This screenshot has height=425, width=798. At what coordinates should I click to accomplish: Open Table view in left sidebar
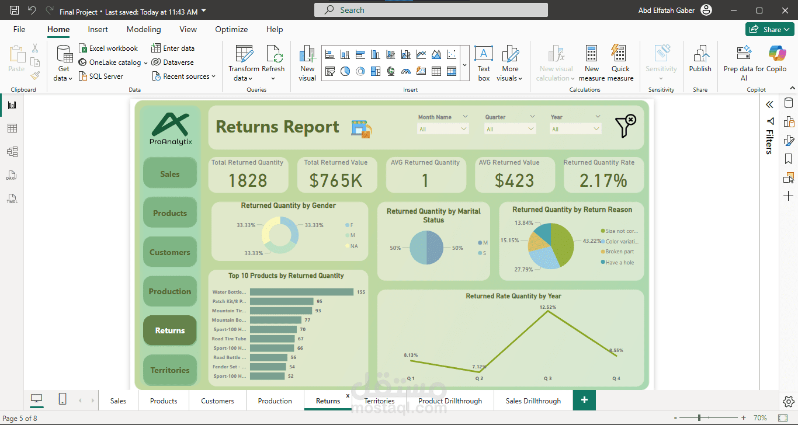click(x=12, y=128)
